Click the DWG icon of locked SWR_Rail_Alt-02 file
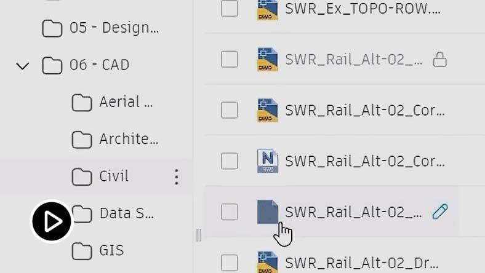This screenshot has width=485, height=273. tap(268, 59)
